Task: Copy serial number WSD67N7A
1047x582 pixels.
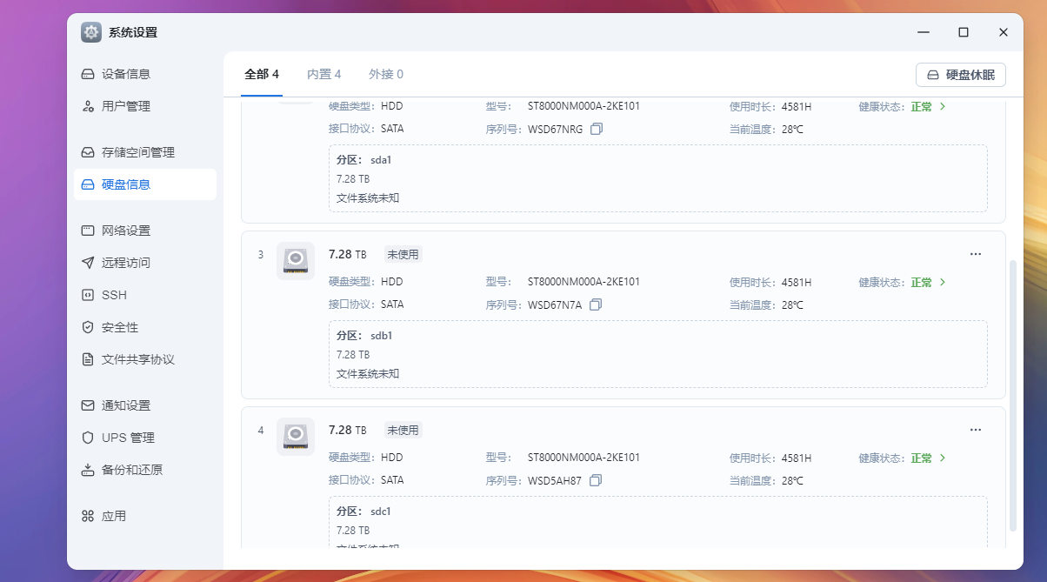Action: click(x=596, y=304)
